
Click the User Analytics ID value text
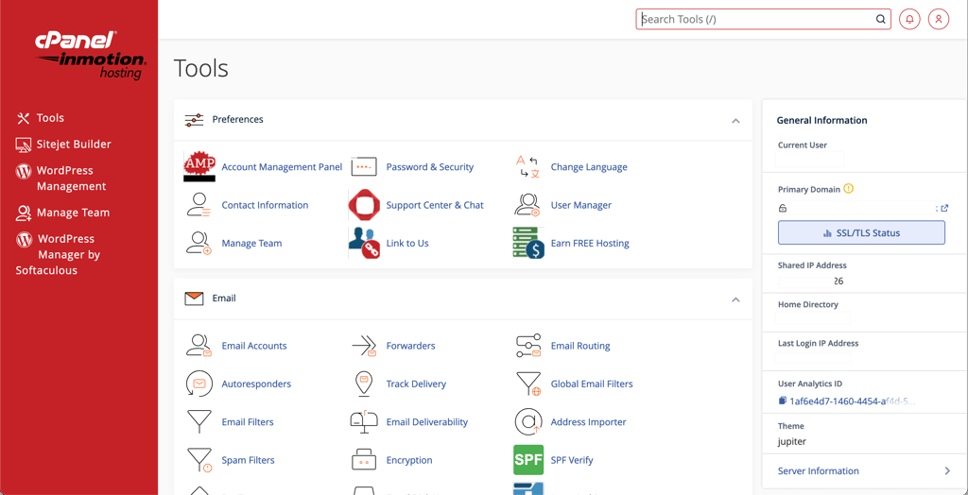tap(853, 401)
